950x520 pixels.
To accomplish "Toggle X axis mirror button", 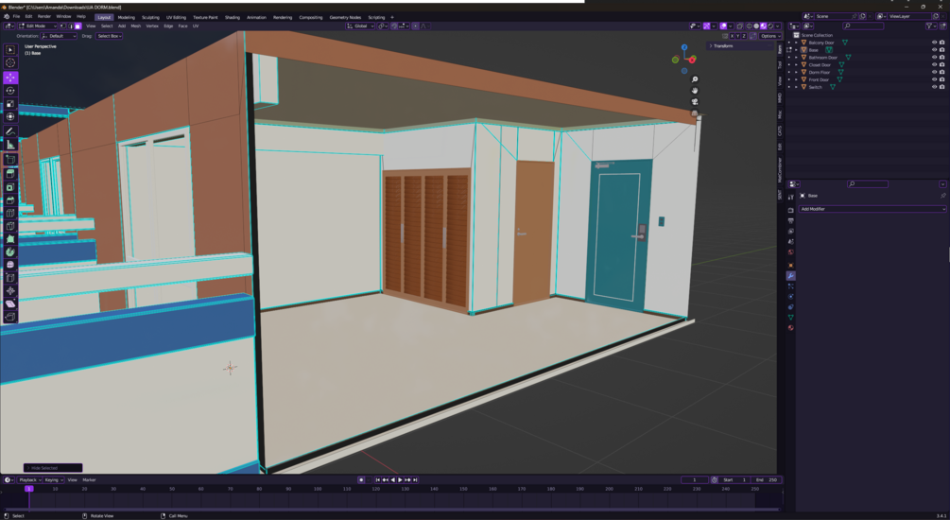I will [x=732, y=36].
